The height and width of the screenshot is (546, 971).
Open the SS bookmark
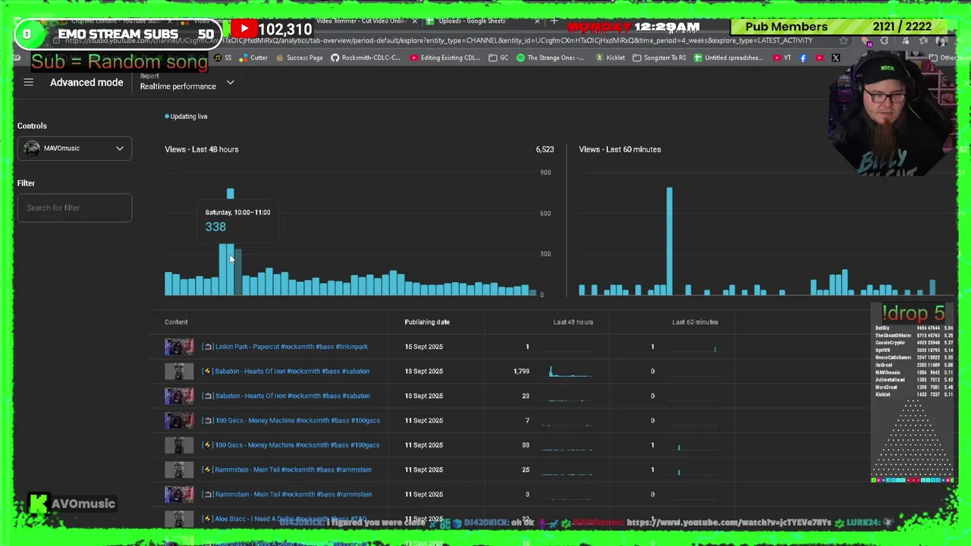coord(223,58)
